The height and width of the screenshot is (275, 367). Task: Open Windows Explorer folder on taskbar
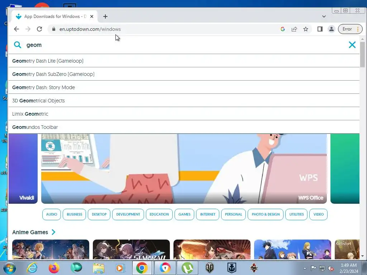pyautogui.click(x=99, y=268)
